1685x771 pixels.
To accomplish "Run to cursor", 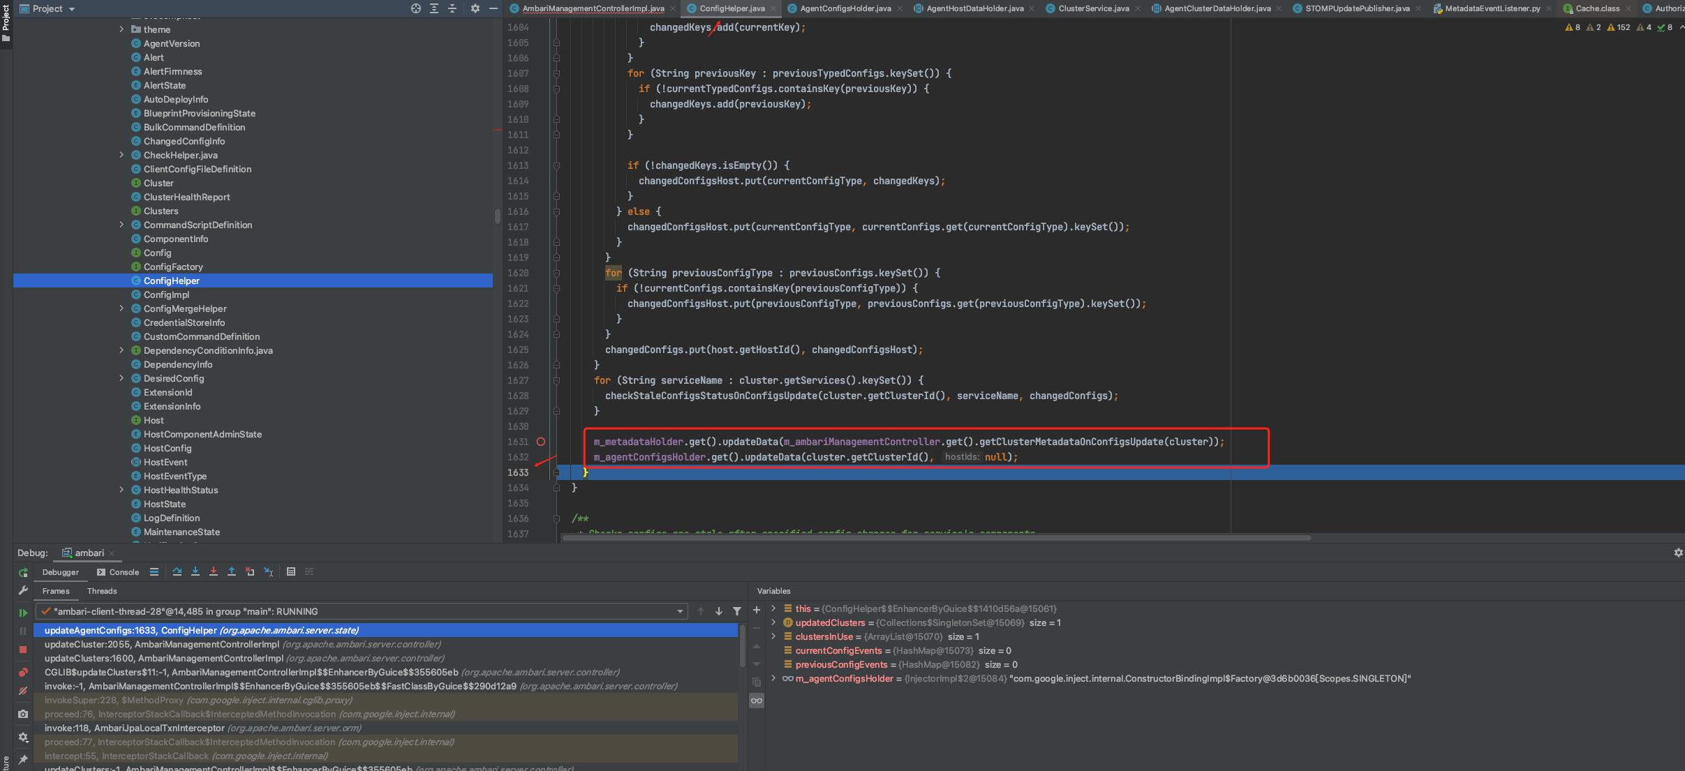I will coord(268,572).
